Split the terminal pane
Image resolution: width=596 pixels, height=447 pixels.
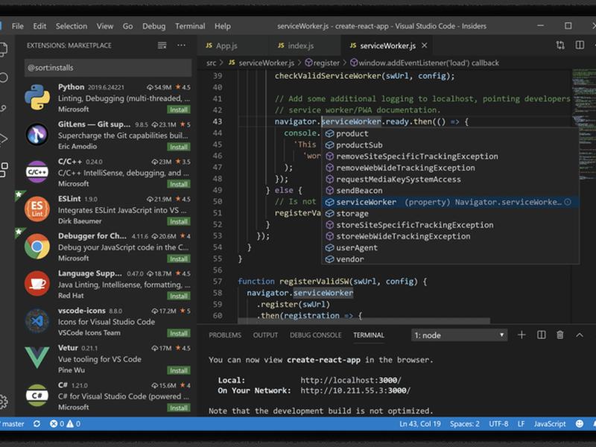click(542, 335)
